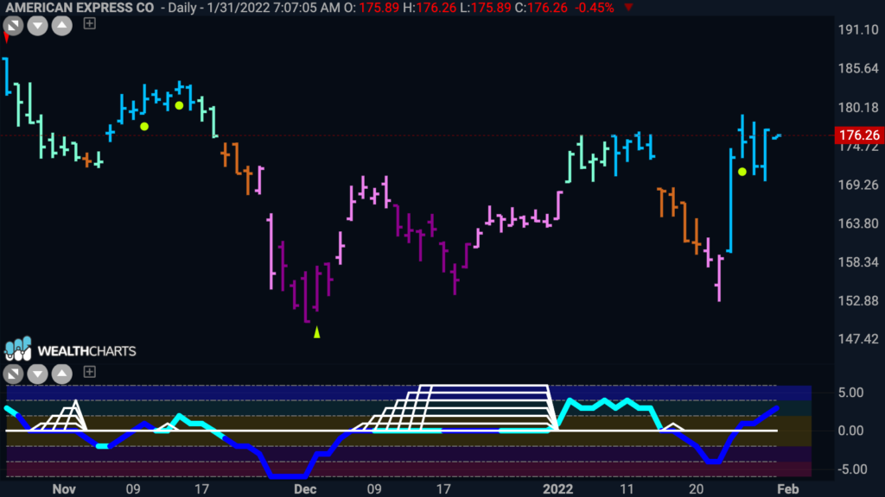The height and width of the screenshot is (497, 885).
Task: Click the 158.34 price axis label
Action: pos(858,262)
